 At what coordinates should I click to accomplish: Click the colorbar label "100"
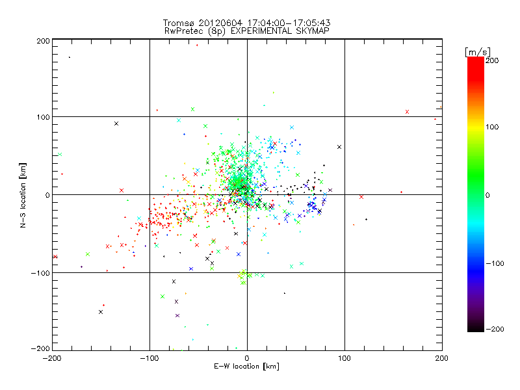coord(492,127)
